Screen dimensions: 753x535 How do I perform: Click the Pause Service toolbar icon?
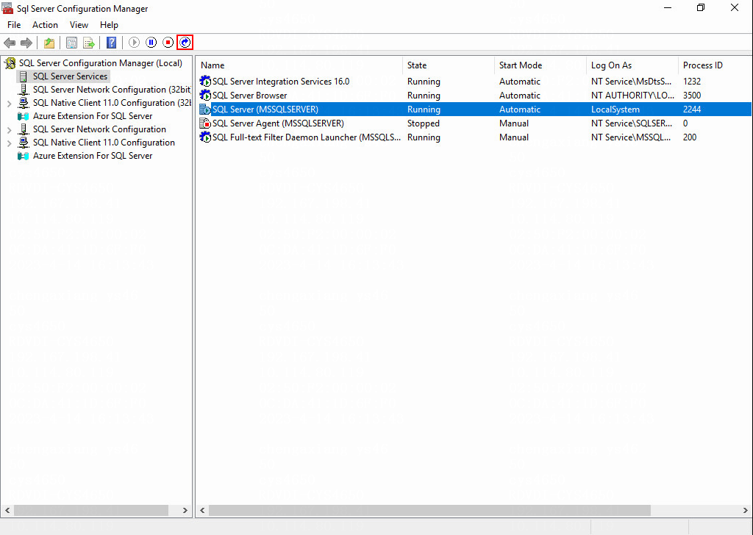click(151, 43)
